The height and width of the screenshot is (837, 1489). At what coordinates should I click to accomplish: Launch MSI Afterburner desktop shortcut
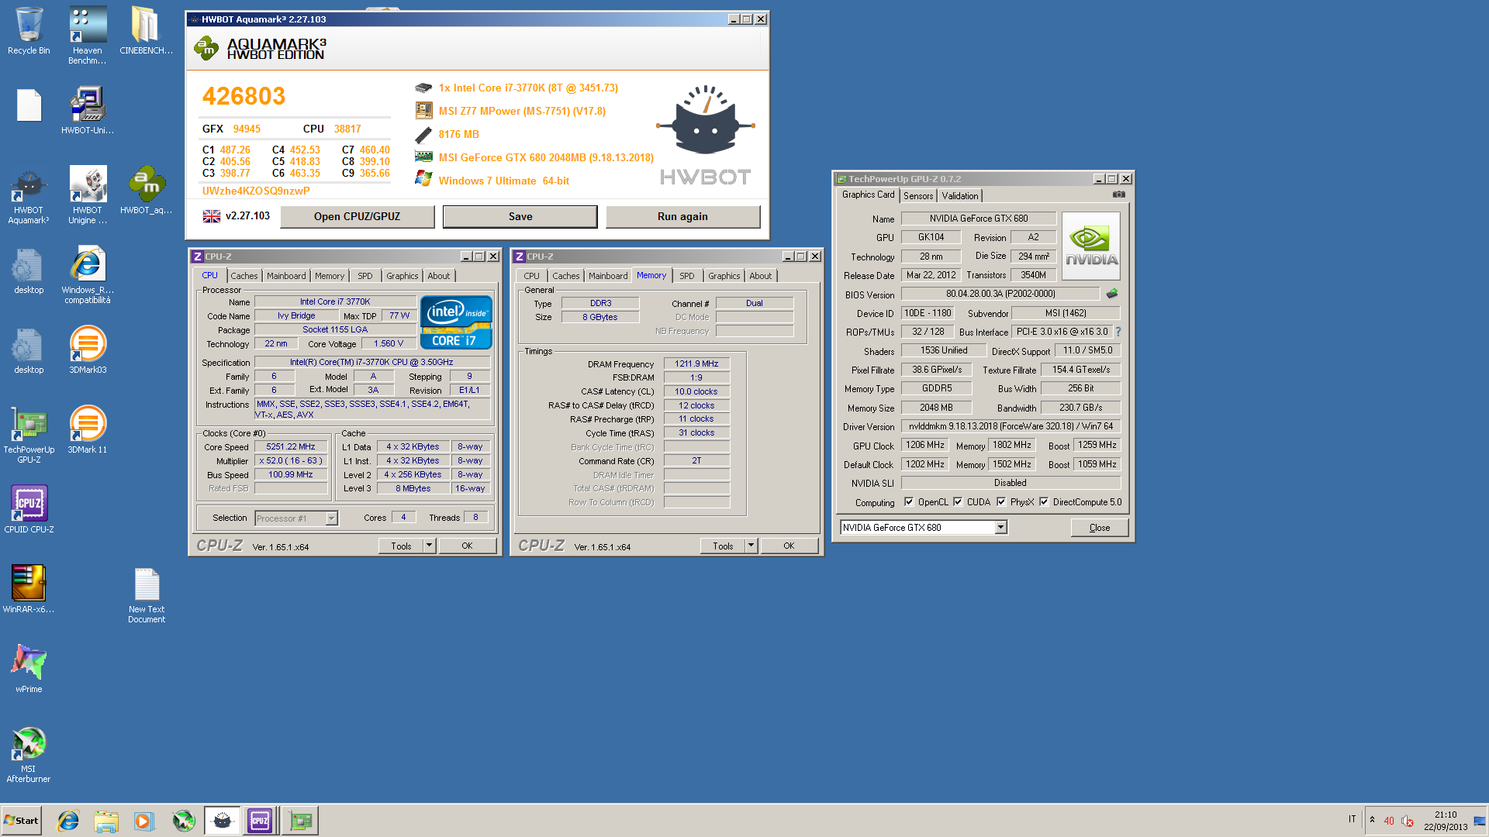[x=29, y=754]
